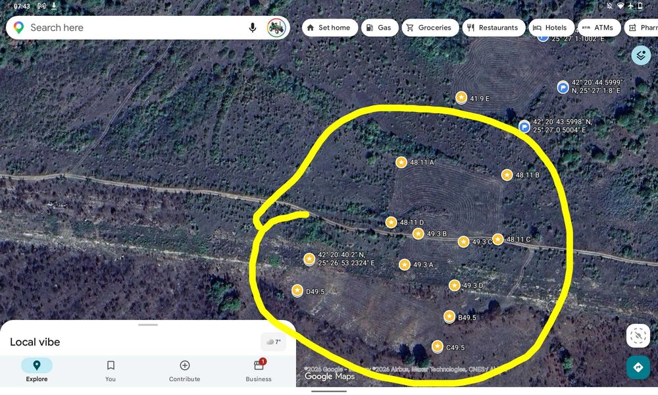Viewport: 658px width, 395px height.
Task: Tap the parking pin labeled 25°27'1.1002" E
Action: tap(543, 38)
